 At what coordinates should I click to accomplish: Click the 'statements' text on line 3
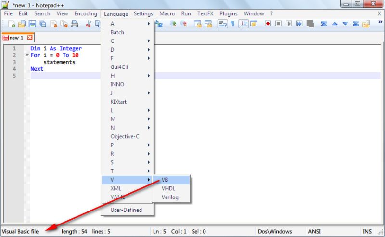click(x=59, y=62)
